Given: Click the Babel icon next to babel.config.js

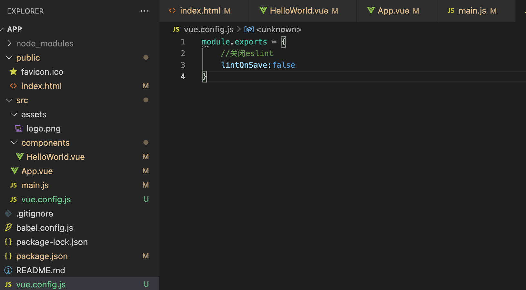Looking at the screenshot, I should click(x=8, y=228).
